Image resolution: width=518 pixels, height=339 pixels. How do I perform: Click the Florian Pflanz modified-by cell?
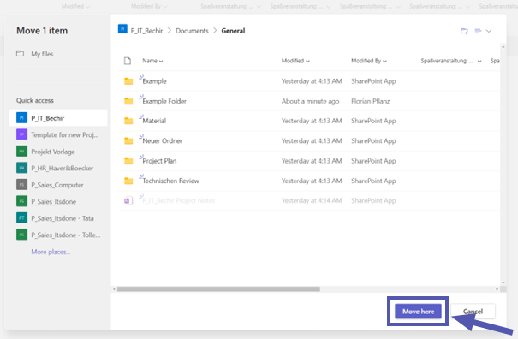tap(371, 101)
